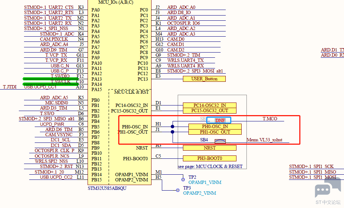Click the ARD.D9_TIM net label
The height and width of the screenshot is (208, 344).
tap(54, 50)
